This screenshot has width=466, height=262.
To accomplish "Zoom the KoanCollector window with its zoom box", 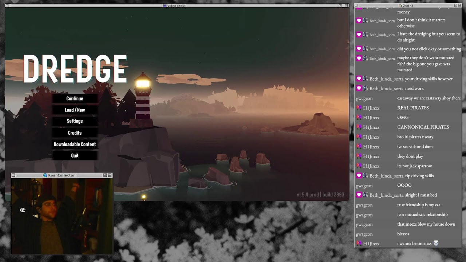I will 105,175.
